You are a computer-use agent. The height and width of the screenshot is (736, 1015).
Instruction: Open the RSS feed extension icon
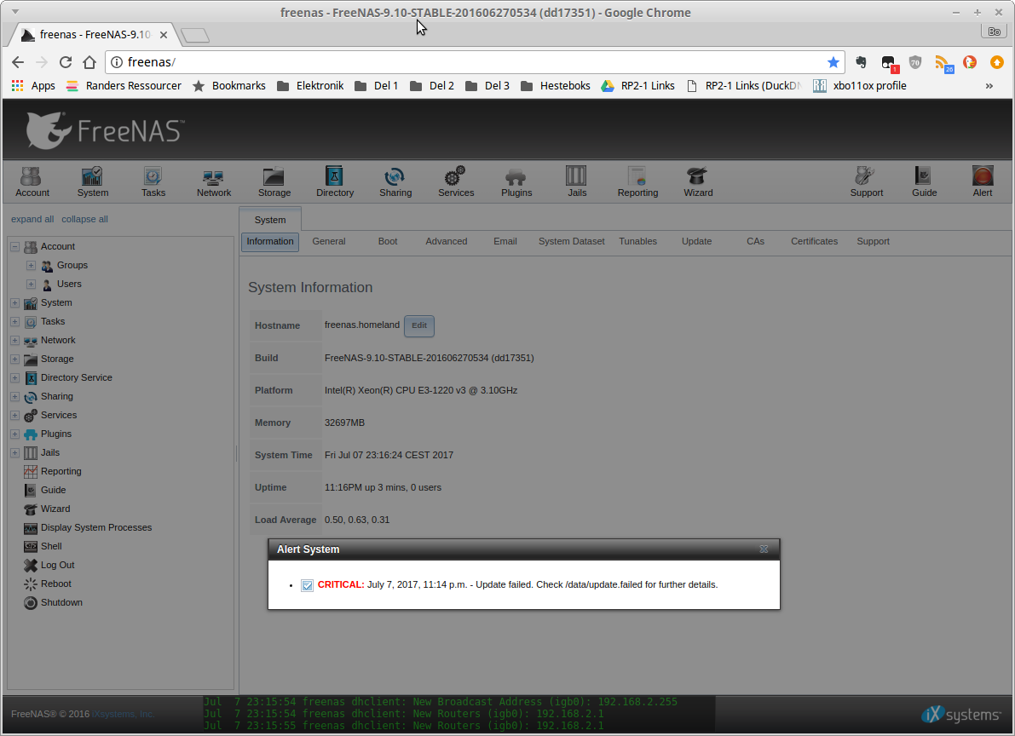pyautogui.click(x=943, y=63)
